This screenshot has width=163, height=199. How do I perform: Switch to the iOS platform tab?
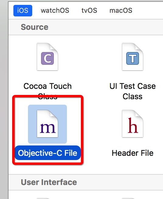point(23,11)
